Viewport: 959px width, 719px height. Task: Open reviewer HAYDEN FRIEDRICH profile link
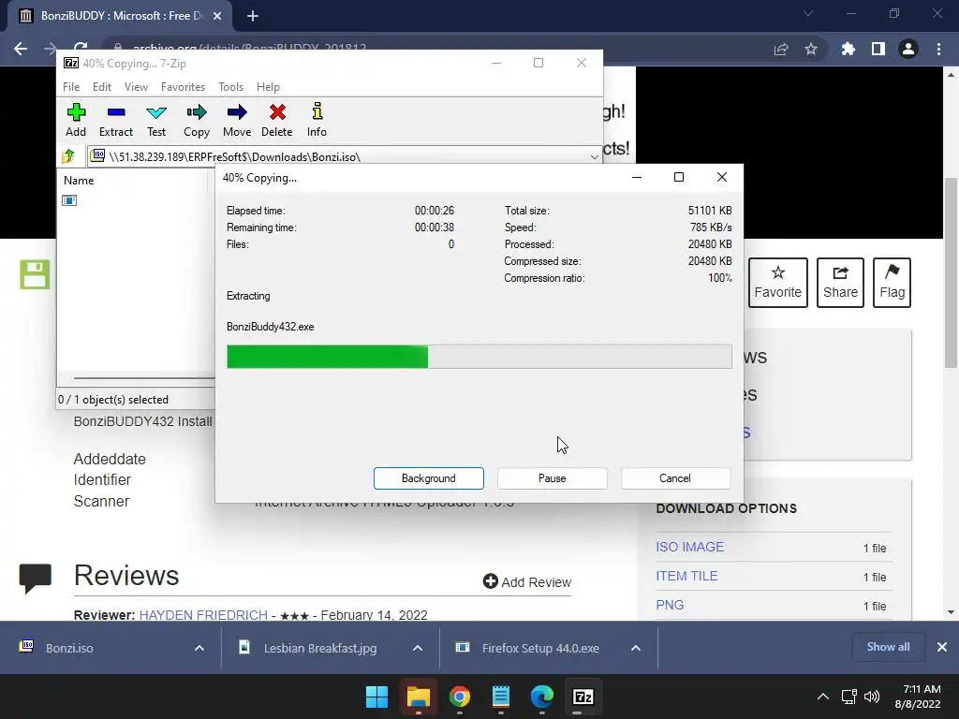coord(203,615)
